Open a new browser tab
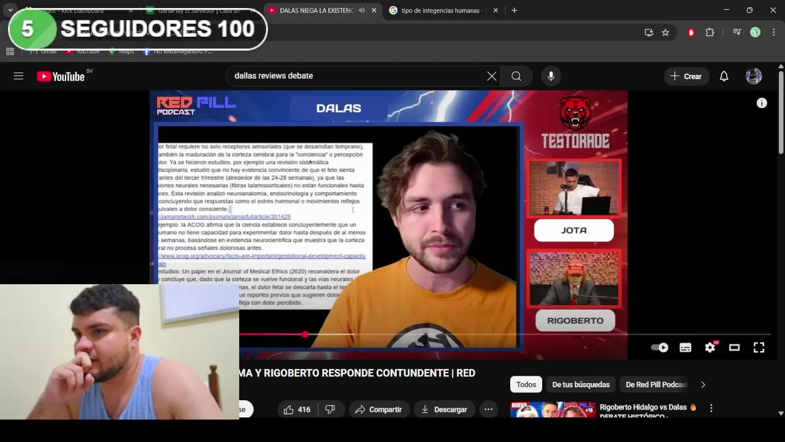The image size is (785, 442). [514, 10]
